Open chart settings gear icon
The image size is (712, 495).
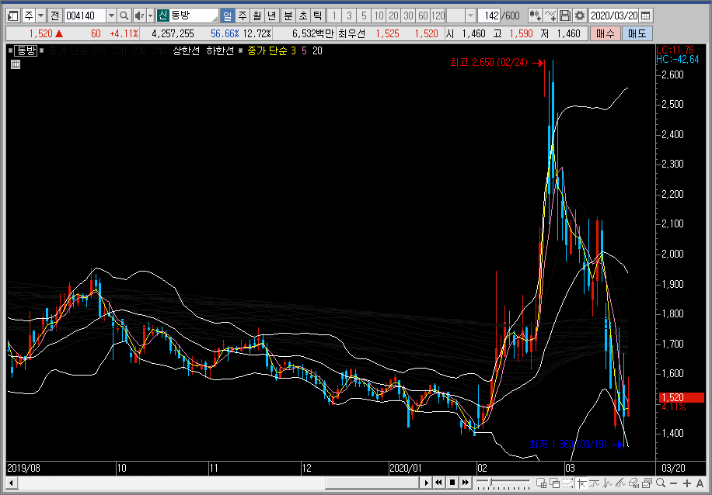(579, 16)
